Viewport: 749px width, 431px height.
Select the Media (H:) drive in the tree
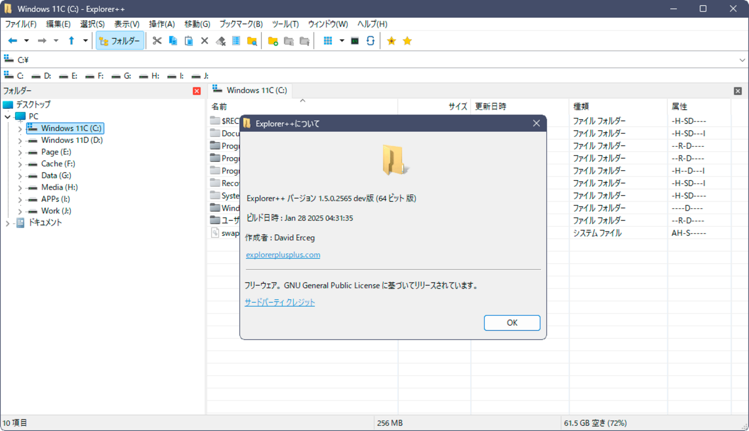[x=59, y=187]
